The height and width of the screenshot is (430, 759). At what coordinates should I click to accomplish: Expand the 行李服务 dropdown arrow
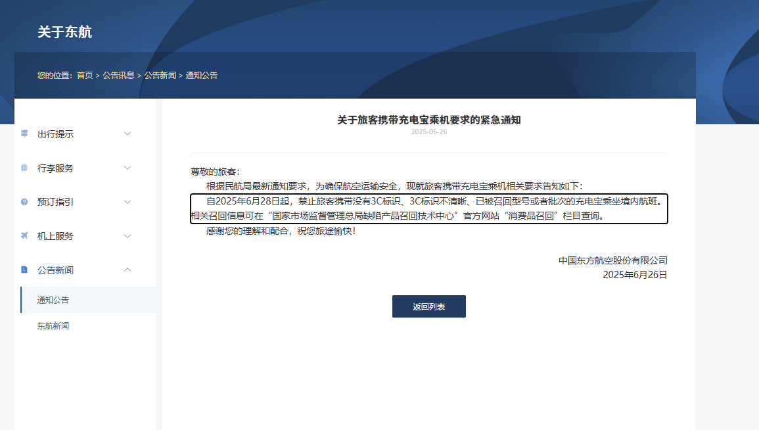click(x=127, y=168)
